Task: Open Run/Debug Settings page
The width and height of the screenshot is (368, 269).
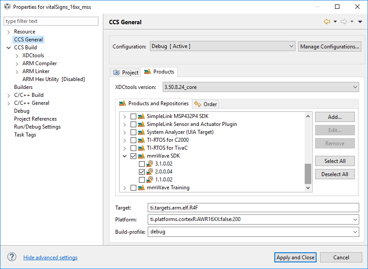Action: (37, 127)
